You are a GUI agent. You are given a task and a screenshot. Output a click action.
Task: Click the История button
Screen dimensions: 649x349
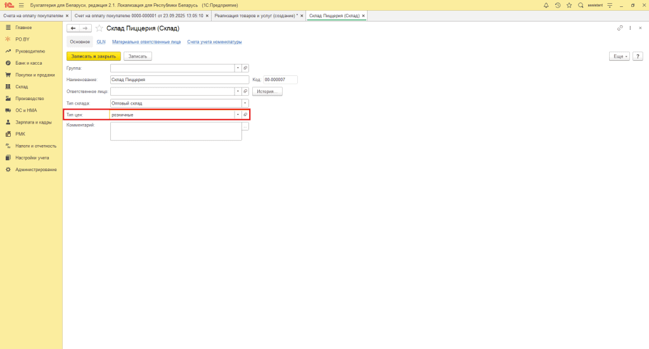click(x=267, y=91)
